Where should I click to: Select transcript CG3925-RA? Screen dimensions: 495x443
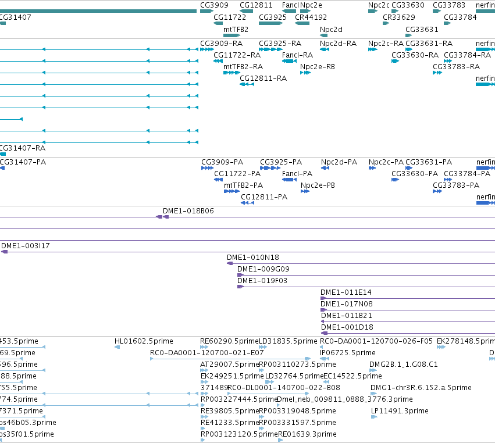pyautogui.click(x=280, y=44)
